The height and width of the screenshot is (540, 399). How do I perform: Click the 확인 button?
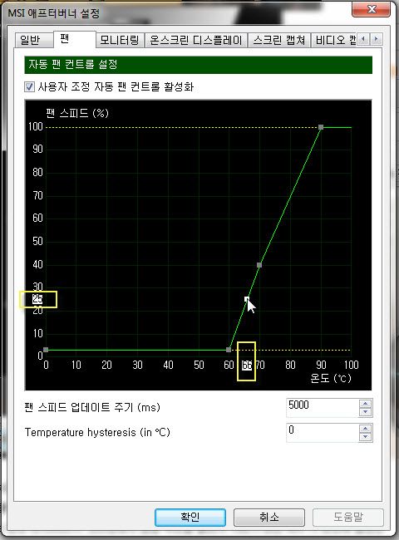pos(190,518)
